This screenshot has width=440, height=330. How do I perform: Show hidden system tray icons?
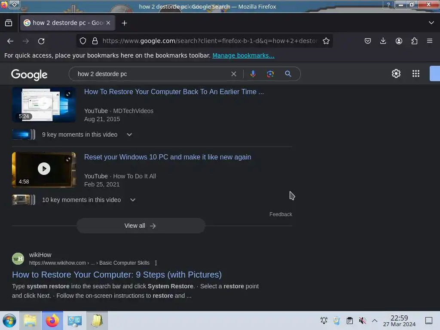pos(375,321)
